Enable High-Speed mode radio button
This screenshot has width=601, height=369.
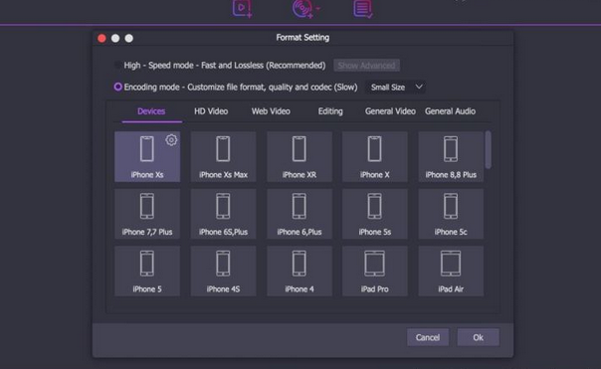[x=117, y=66]
